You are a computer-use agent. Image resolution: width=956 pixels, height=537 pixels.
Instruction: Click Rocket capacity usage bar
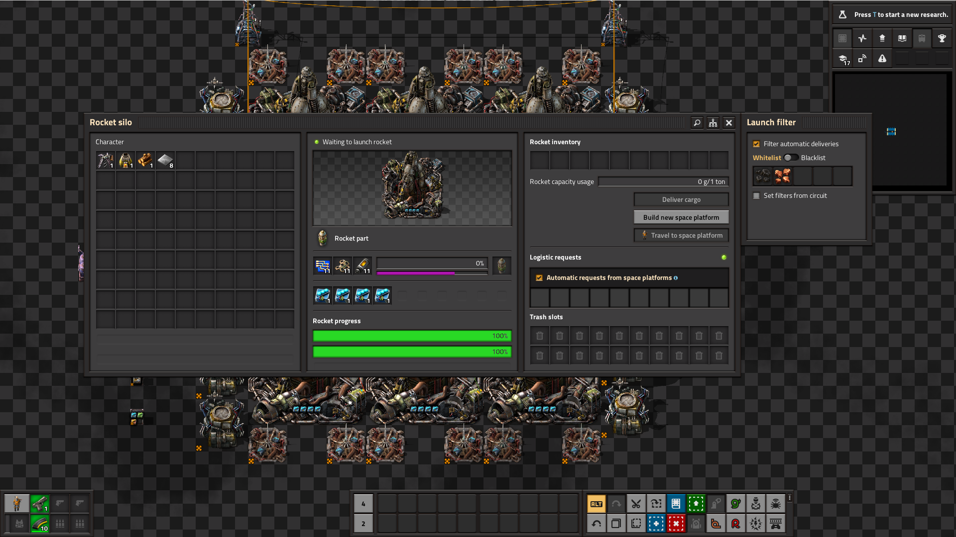(x=663, y=181)
